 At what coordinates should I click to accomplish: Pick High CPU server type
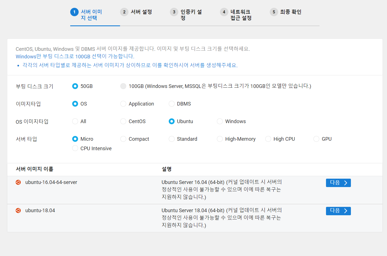268,139
